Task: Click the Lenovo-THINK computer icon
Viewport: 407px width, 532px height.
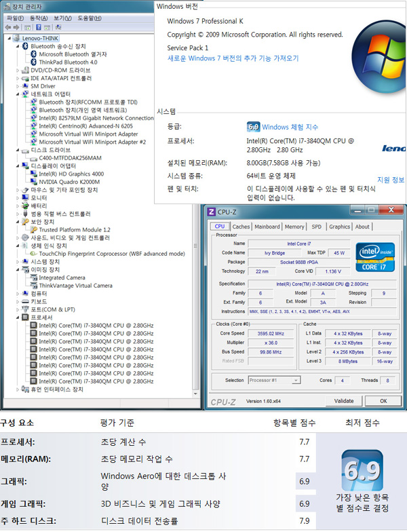Action: pyautogui.click(x=16, y=38)
